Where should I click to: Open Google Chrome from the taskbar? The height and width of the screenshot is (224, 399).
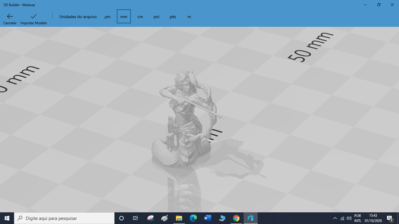236,218
